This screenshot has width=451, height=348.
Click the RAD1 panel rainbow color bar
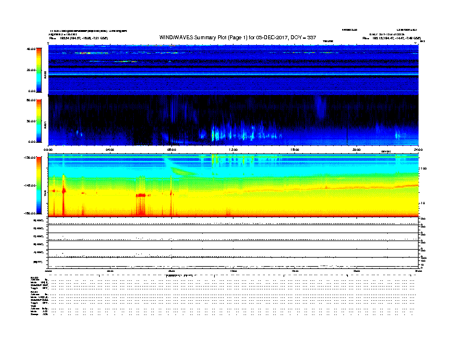click(39, 121)
